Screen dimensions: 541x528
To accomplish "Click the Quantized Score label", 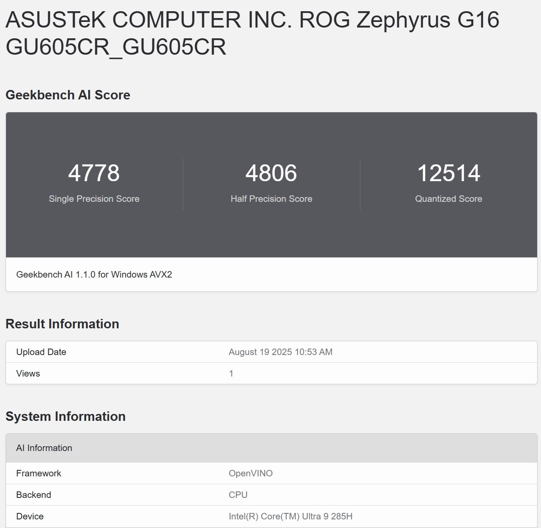I will (448, 199).
